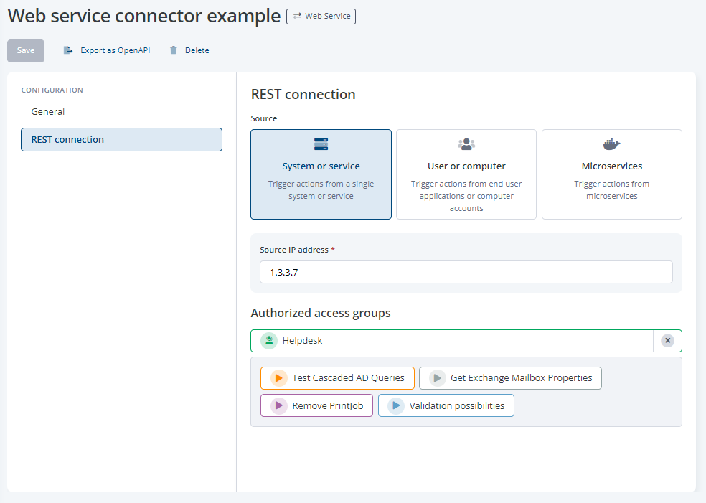Click the gray play icon for Get Exchange Mailbox Properties

(x=437, y=378)
